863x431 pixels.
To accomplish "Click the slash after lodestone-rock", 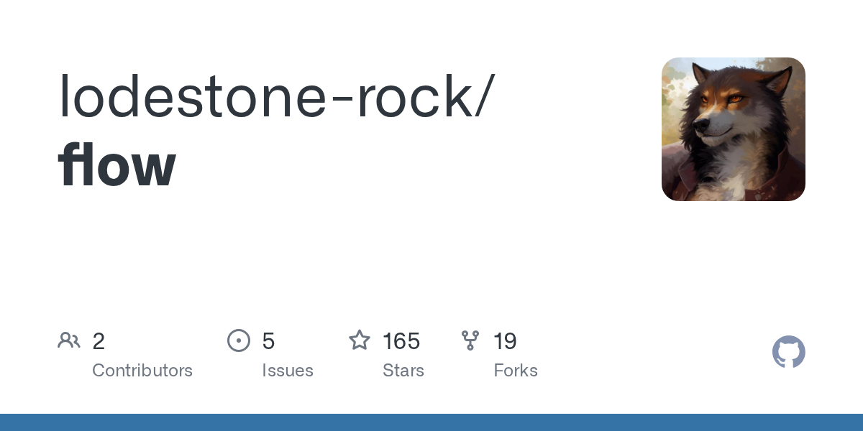I will [483, 97].
